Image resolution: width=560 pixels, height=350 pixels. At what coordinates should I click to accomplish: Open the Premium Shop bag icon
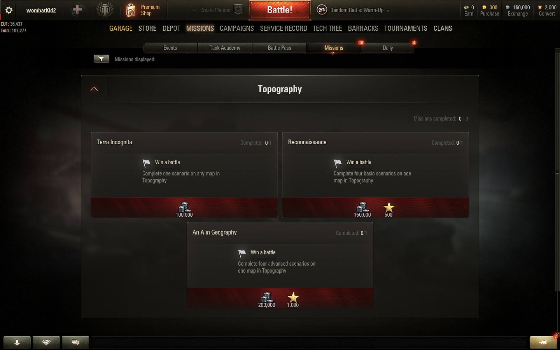point(131,10)
